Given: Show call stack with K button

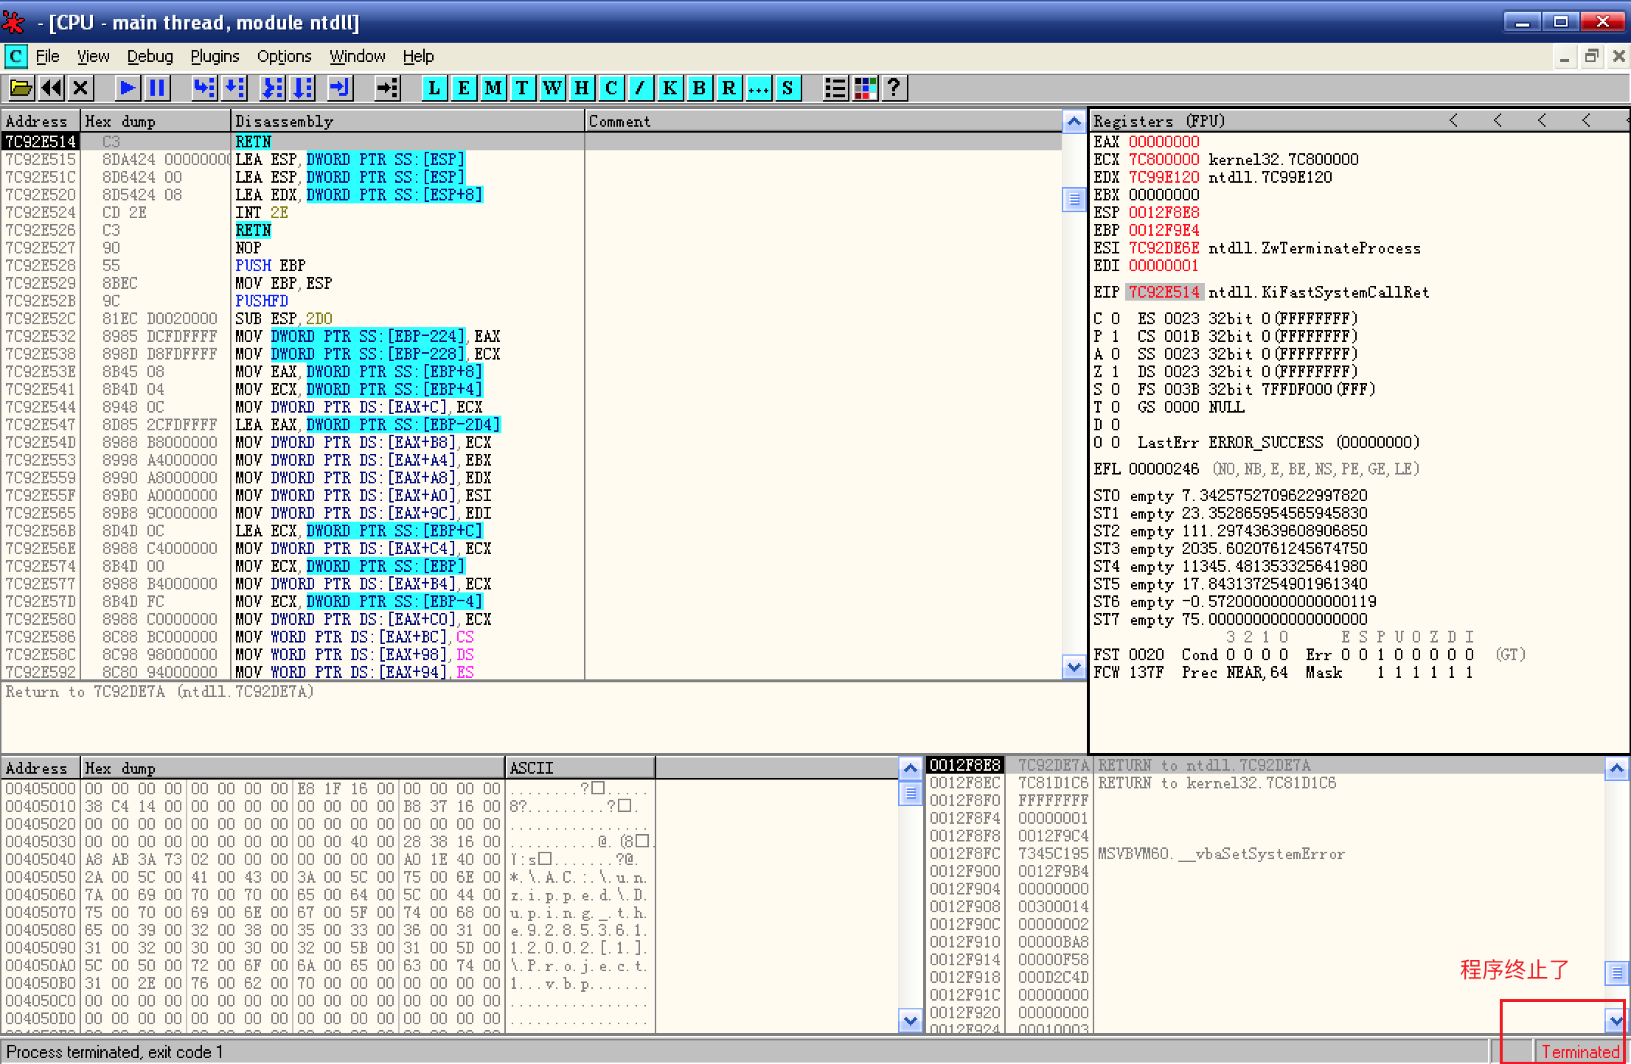Looking at the screenshot, I should click(670, 88).
